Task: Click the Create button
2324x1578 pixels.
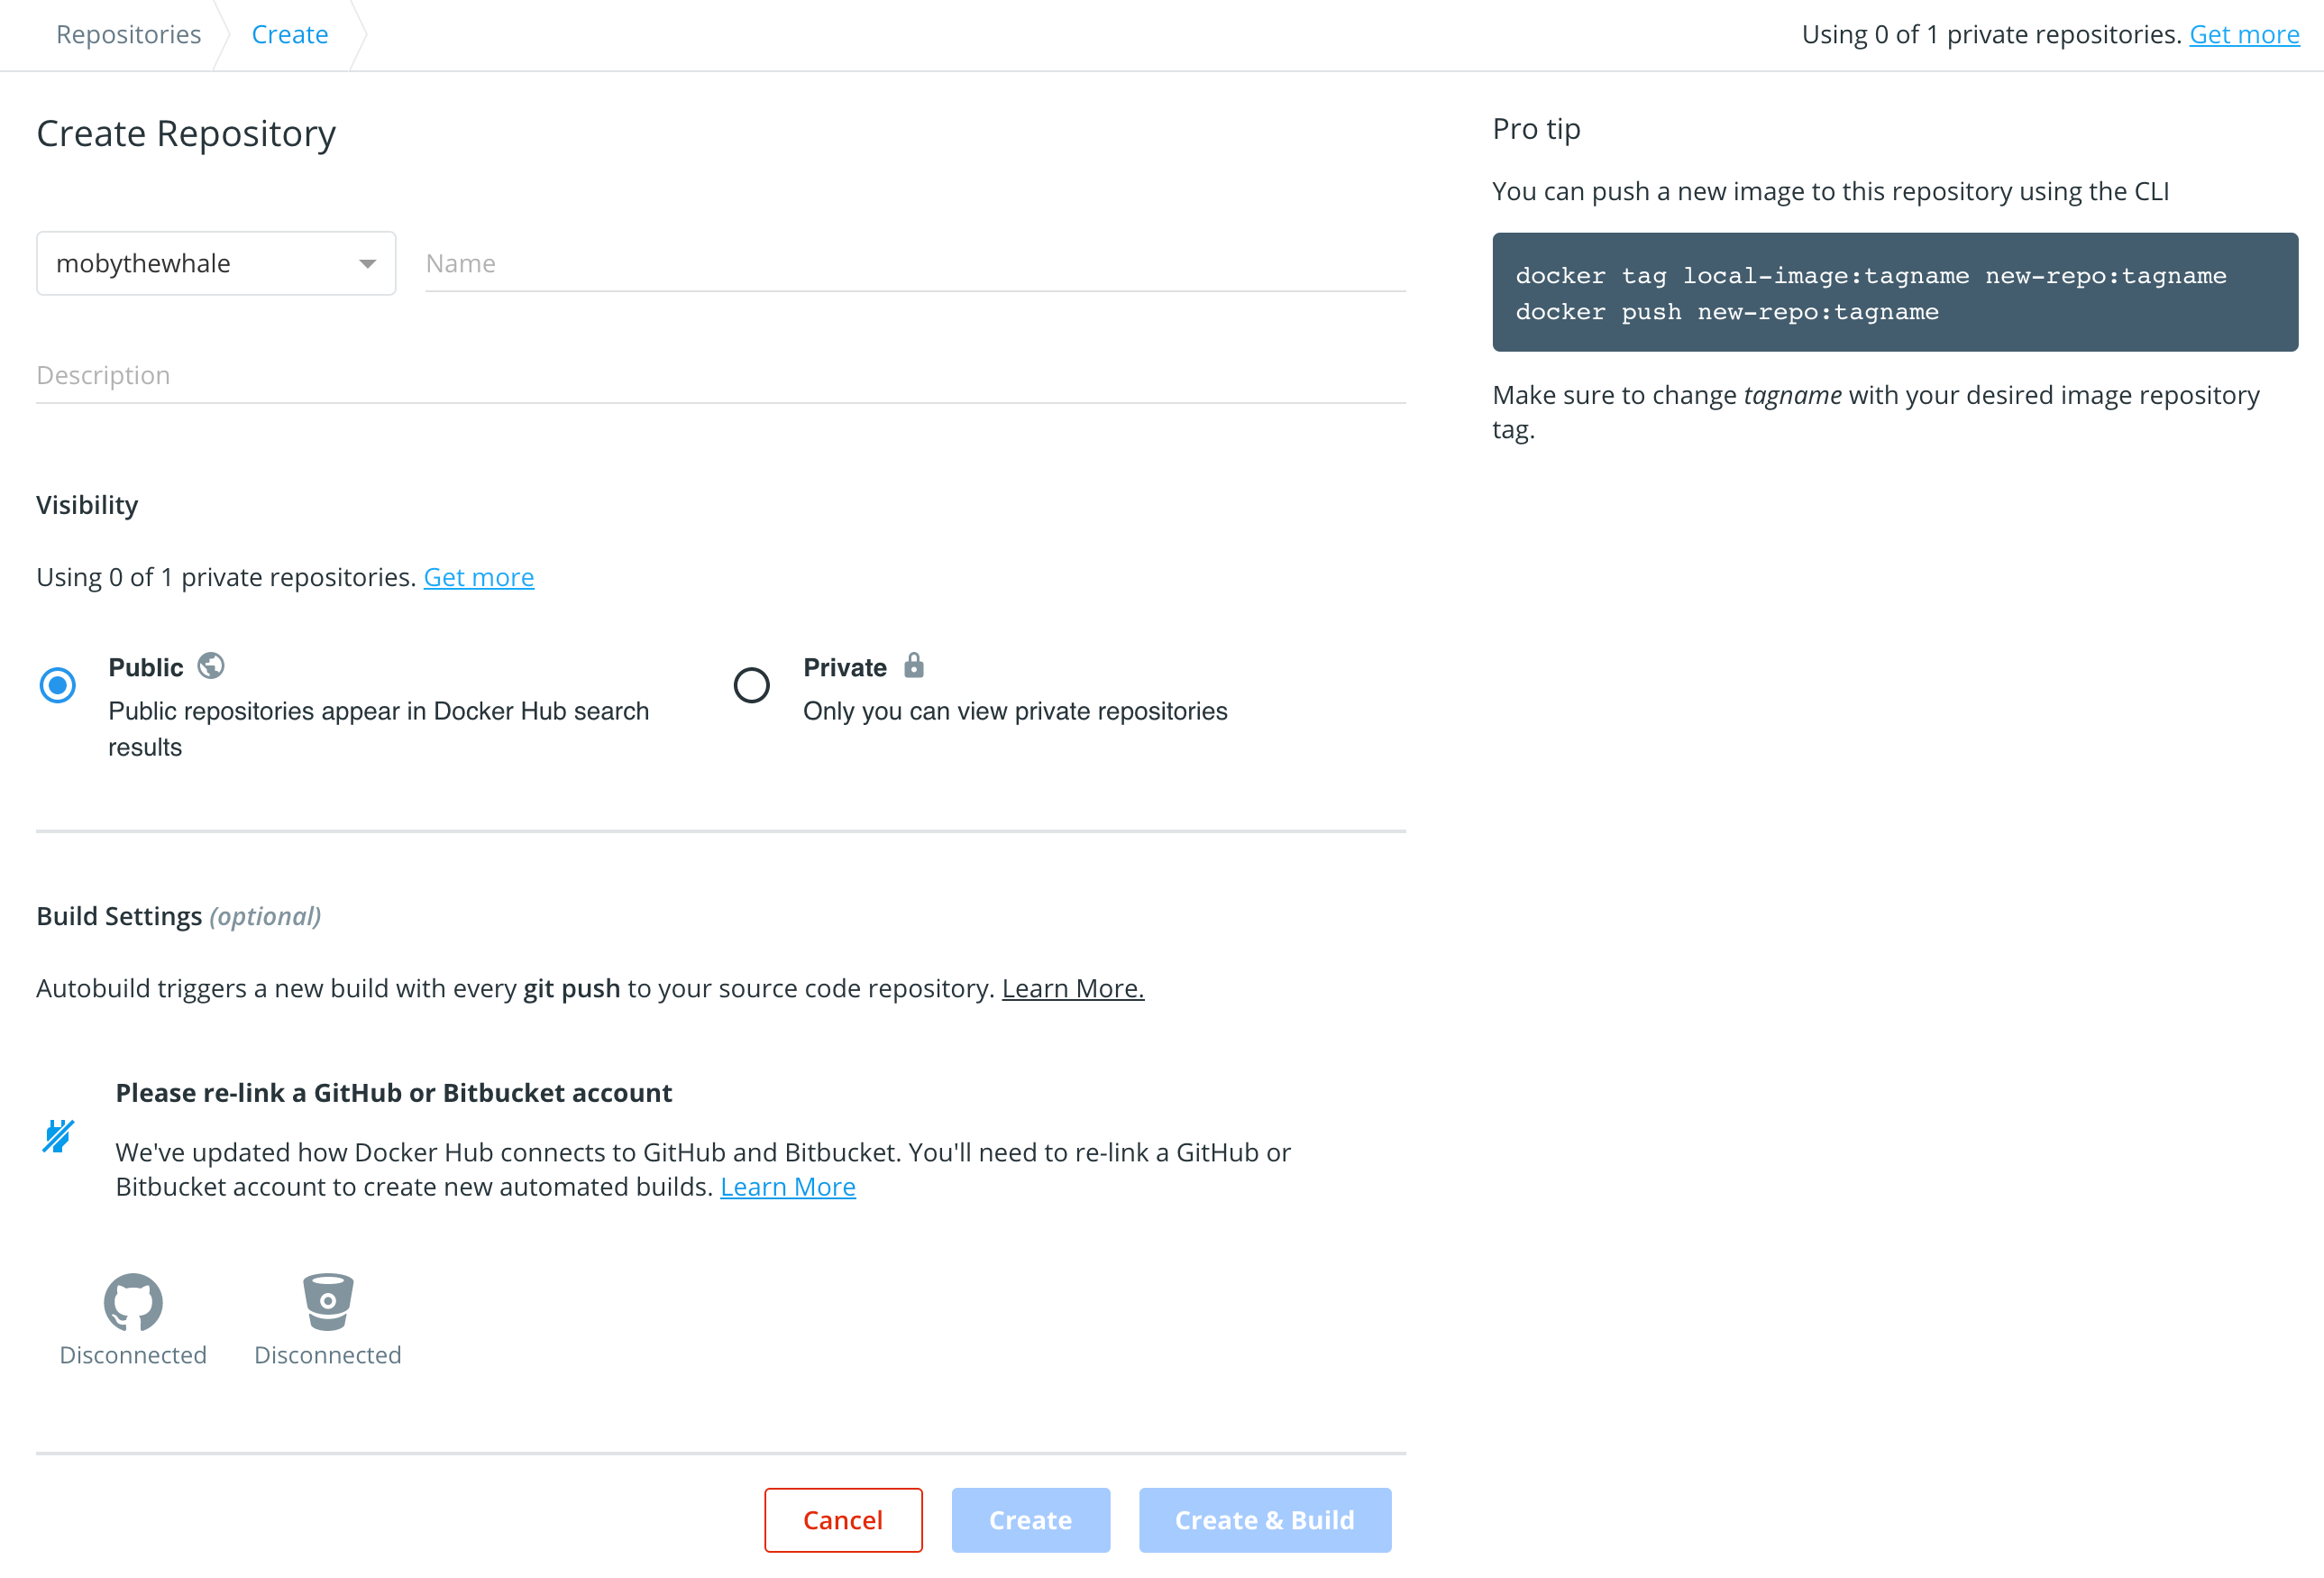Action: 1029,1520
